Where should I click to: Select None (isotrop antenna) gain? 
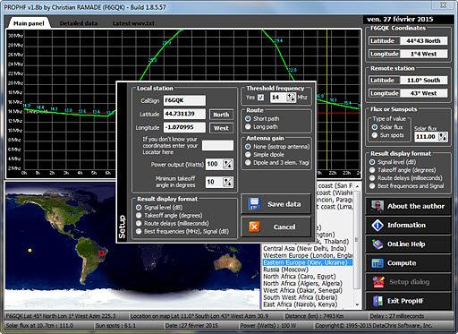248,147
